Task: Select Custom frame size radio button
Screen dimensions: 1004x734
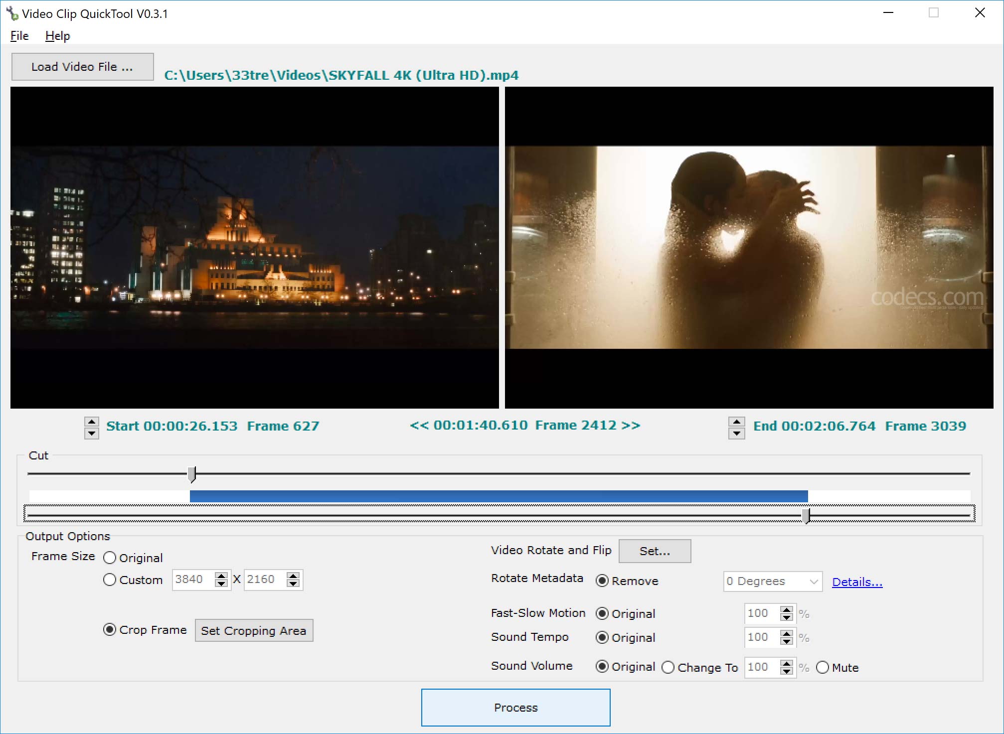Action: [x=110, y=580]
